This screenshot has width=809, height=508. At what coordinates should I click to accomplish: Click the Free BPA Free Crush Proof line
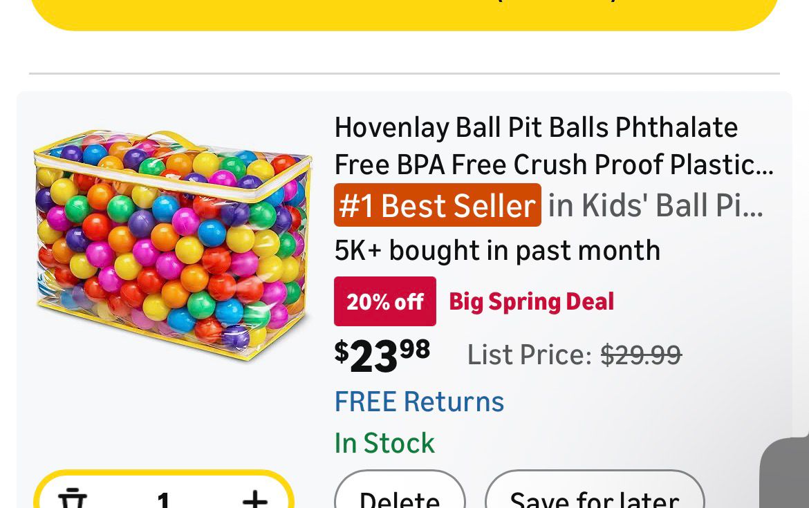pyautogui.click(x=553, y=165)
